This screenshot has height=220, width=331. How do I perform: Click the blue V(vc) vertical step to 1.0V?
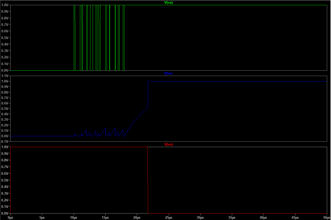tap(148, 93)
